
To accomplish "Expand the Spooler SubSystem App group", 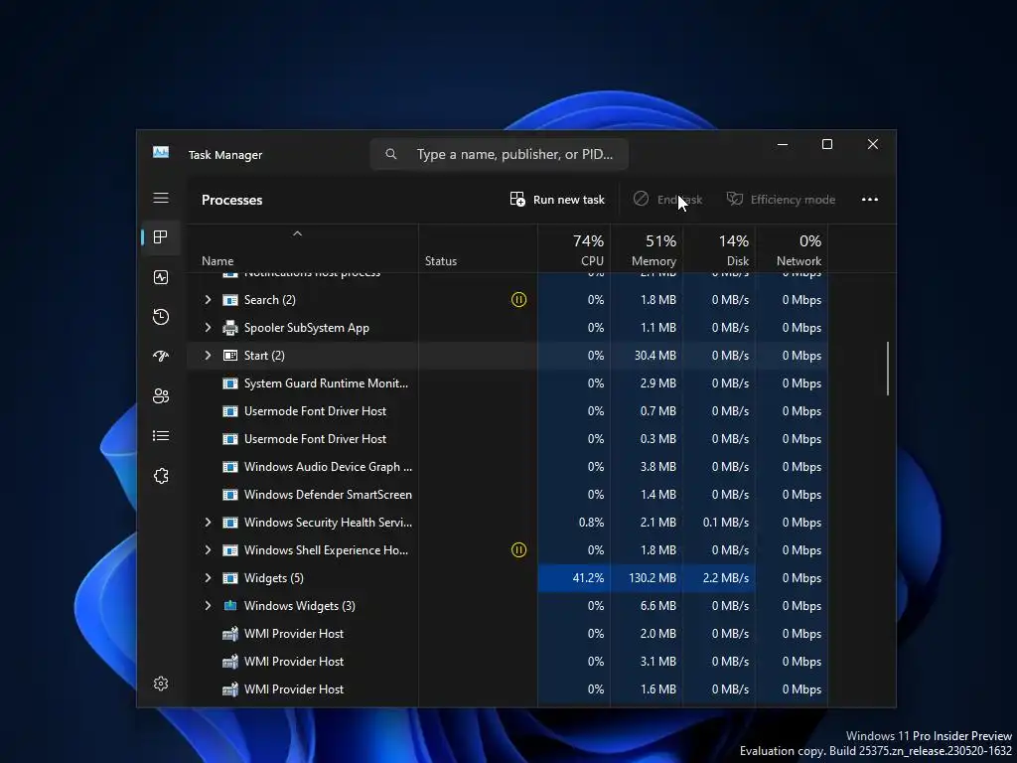I will click(208, 328).
